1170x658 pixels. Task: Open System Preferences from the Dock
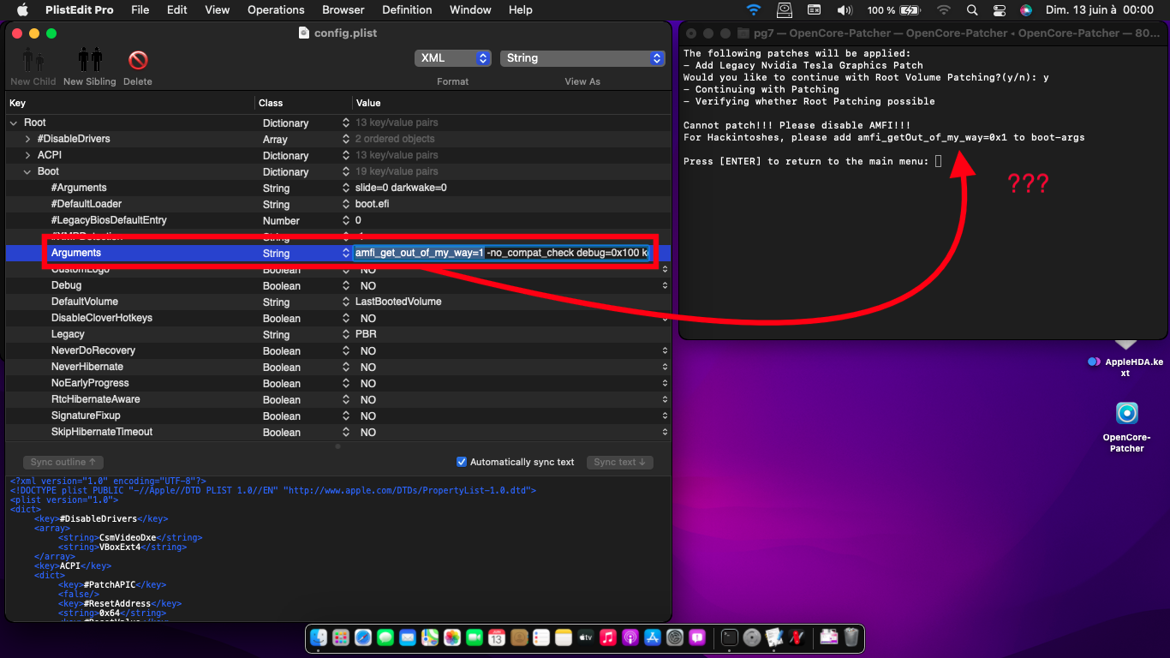(675, 637)
